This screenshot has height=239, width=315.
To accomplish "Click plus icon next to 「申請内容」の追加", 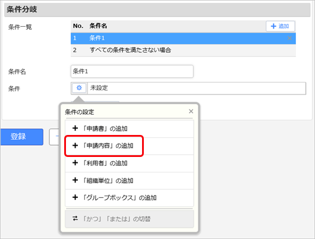I will (x=75, y=146).
